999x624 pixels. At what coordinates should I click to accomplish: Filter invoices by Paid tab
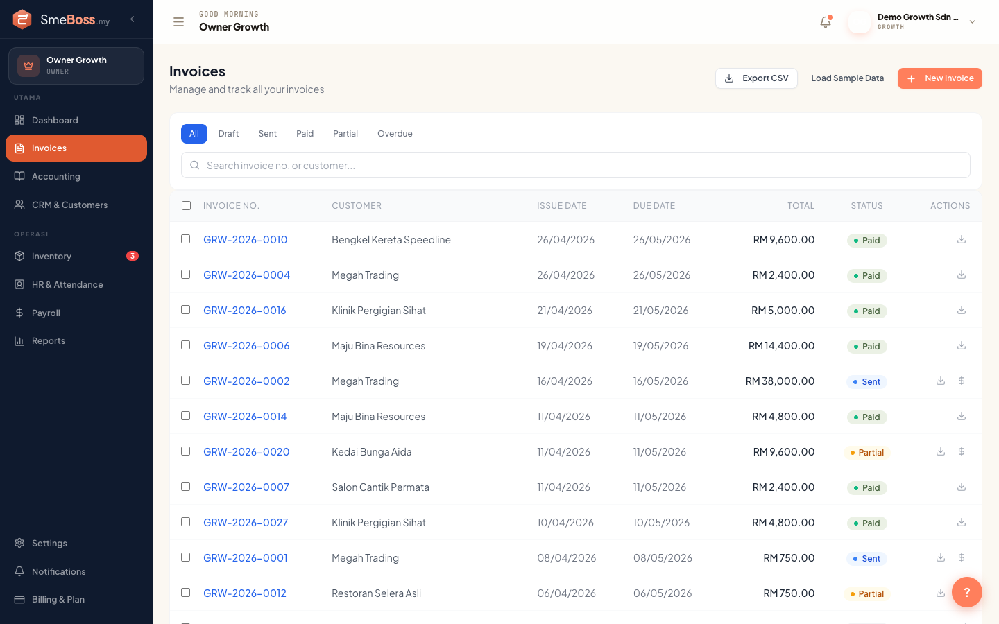(x=305, y=134)
